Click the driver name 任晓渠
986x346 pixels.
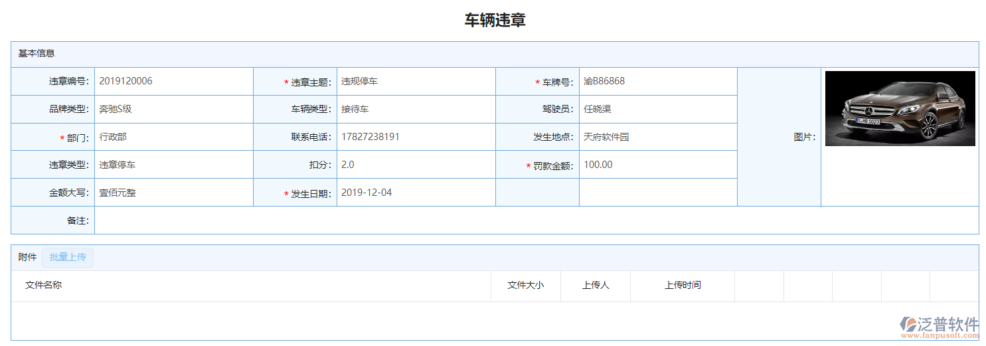(x=597, y=109)
